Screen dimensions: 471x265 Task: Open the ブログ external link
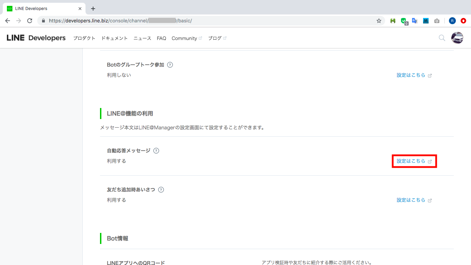(x=217, y=38)
